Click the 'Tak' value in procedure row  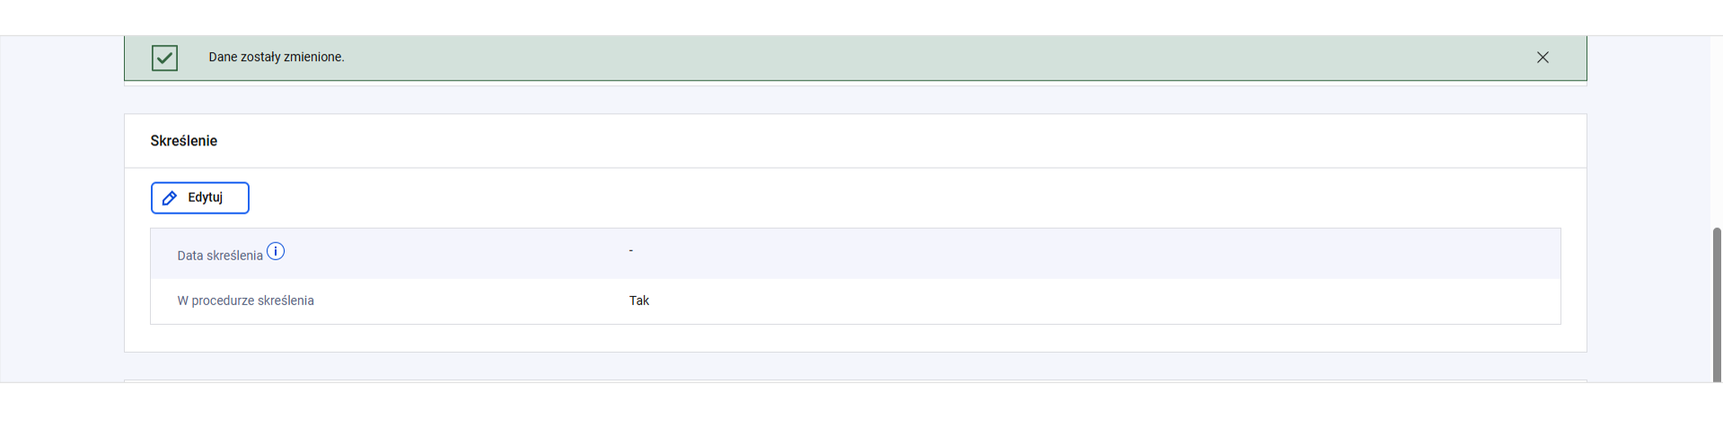click(x=639, y=301)
